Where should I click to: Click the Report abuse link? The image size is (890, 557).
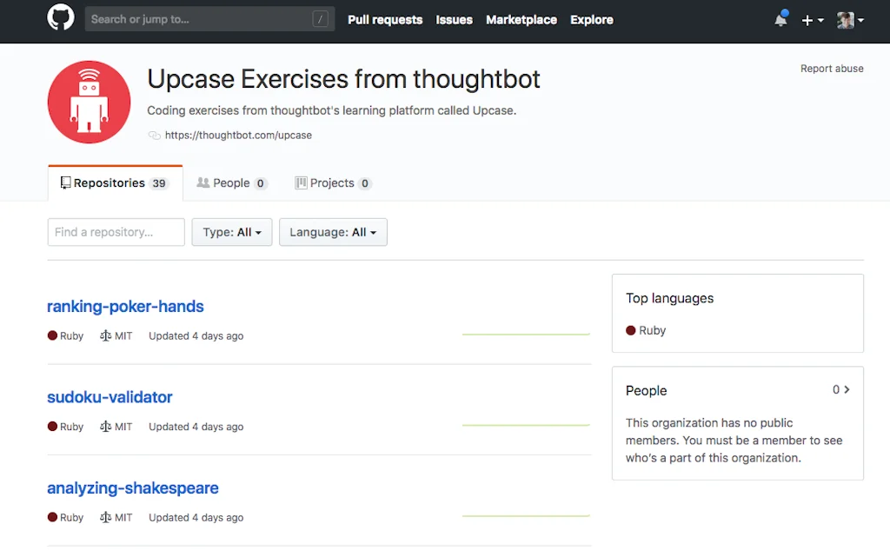(x=832, y=68)
